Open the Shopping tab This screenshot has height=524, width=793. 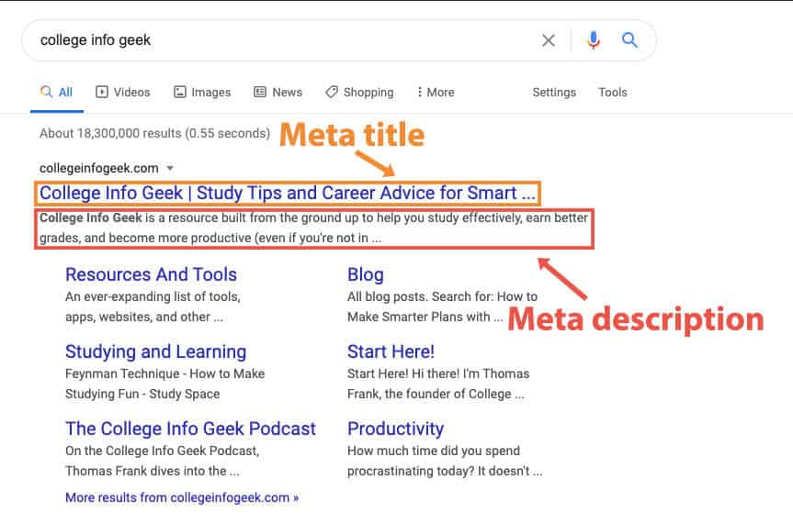359,93
